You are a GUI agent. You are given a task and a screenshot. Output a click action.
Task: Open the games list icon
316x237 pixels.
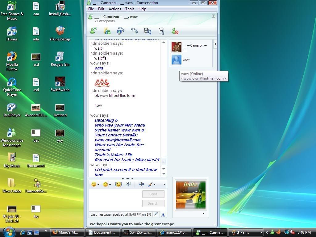(161, 31)
